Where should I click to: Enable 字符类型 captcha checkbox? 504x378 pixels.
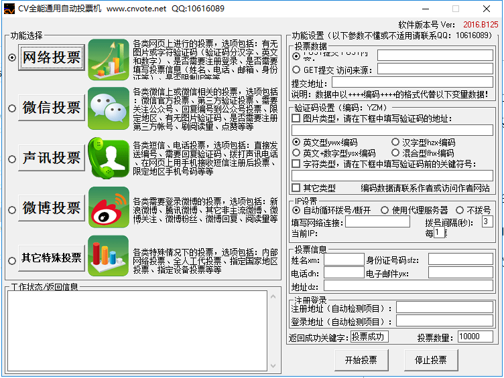pyautogui.click(x=296, y=164)
